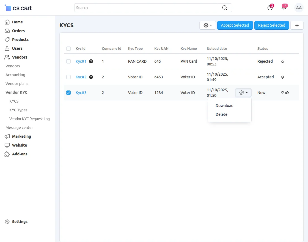The image size is (308, 242).
Task: Click the Accept Selected button
Action: (x=235, y=25)
